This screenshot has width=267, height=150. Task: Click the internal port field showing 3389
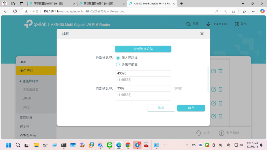pos(143,89)
